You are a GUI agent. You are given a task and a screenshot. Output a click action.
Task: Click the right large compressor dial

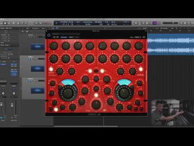click(124, 93)
